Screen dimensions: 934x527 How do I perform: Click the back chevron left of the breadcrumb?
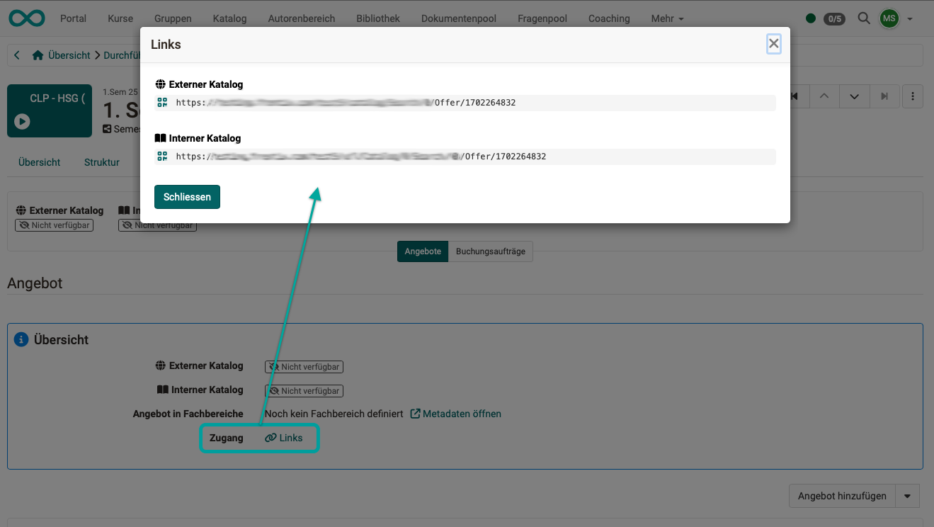click(16, 55)
